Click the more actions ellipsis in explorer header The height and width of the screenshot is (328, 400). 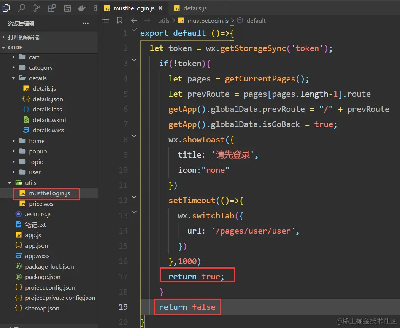tap(86, 23)
